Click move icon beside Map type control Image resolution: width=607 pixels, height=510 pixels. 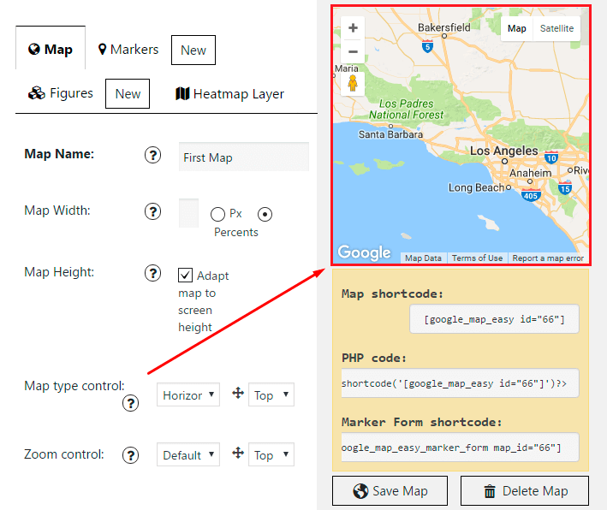pos(238,393)
